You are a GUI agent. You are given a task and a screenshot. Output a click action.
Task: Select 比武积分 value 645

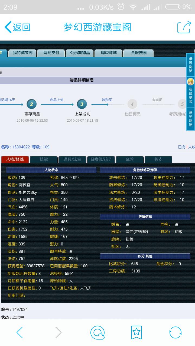pyautogui.click(x=135, y=264)
